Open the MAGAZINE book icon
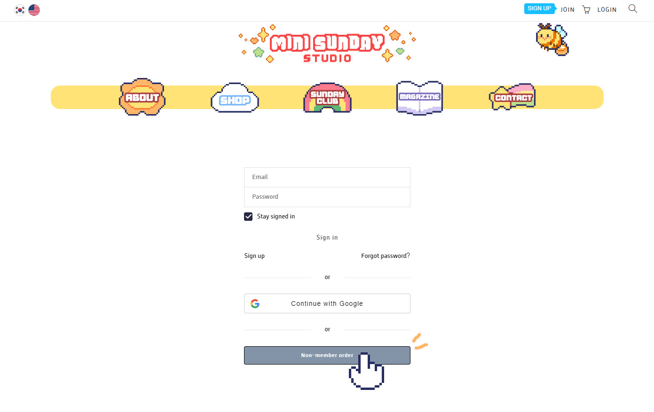 pyautogui.click(x=420, y=98)
